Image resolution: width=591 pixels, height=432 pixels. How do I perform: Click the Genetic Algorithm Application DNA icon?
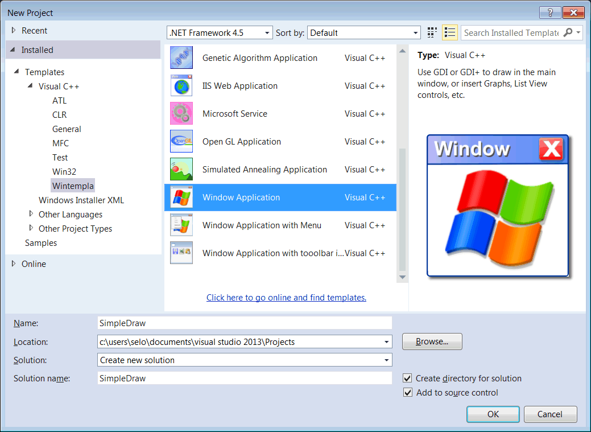(181, 57)
